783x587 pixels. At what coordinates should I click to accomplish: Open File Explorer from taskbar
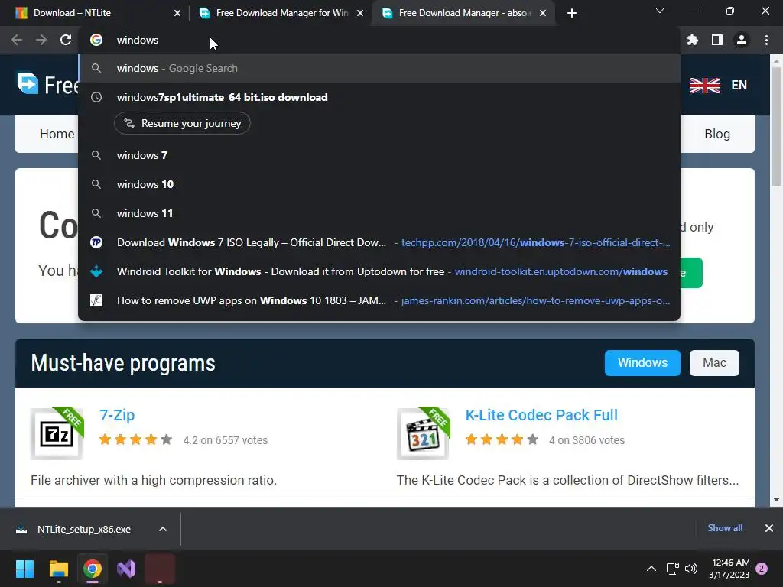click(58, 569)
